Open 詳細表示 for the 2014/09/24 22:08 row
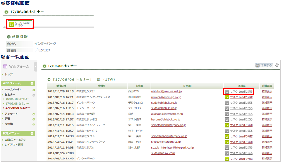Image resolution: width=281 pixels, height=162 pixels. coord(267,153)
